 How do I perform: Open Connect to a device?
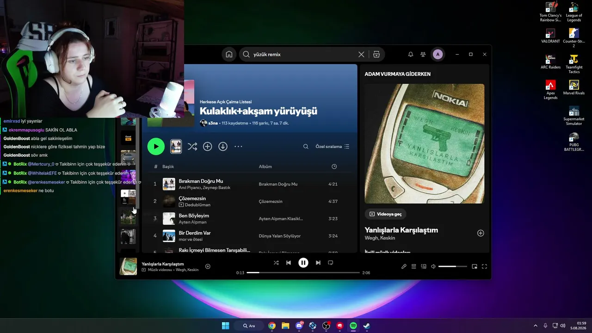pyautogui.click(x=424, y=266)
